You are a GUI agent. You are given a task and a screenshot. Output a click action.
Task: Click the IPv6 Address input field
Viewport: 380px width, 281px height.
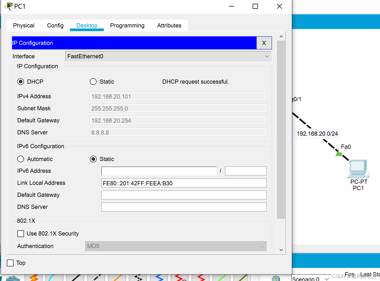pos(159,171)
